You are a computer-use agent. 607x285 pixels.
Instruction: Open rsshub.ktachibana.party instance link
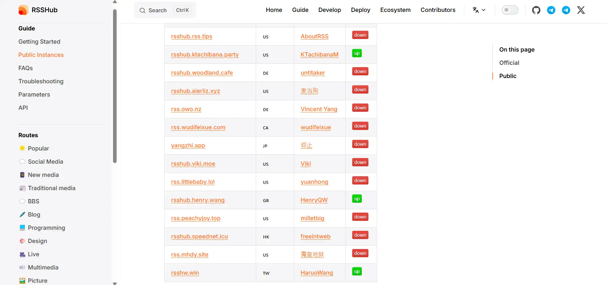(205, 55)
